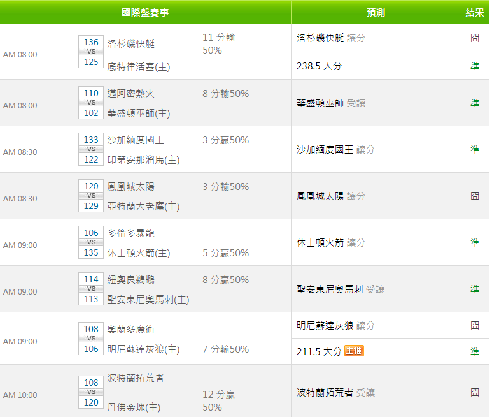Select team name 洛杉磯快艇 in matchup column
The width and height of the screenshot is (492, 417).
click(x=131, y=44)
